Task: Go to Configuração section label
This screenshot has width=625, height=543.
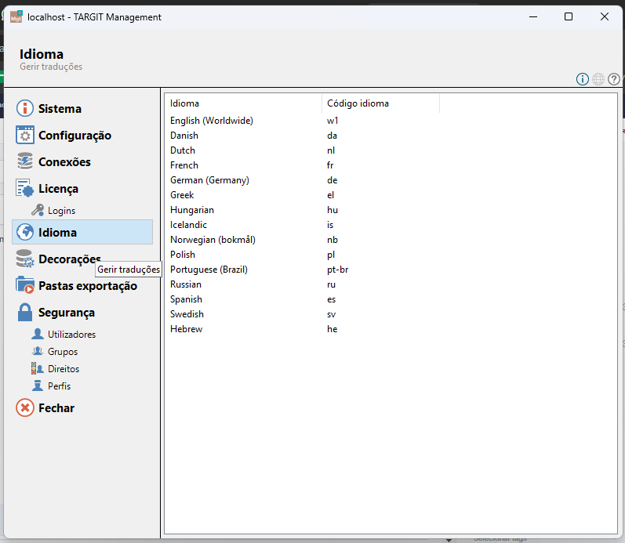Action: click(75, 136)
